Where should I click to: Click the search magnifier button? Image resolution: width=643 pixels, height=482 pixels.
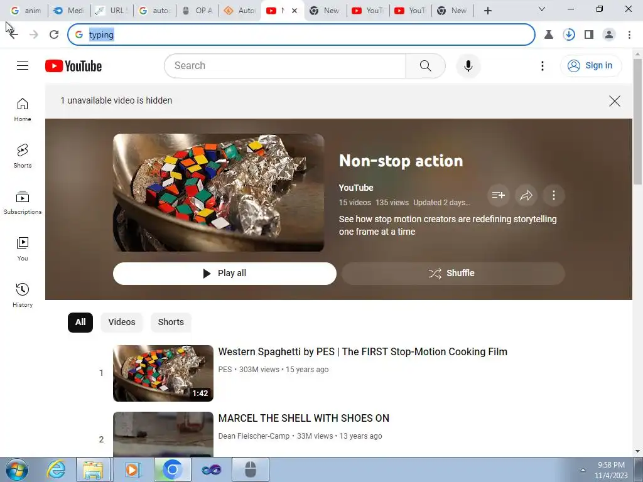[x=425, y=65]
